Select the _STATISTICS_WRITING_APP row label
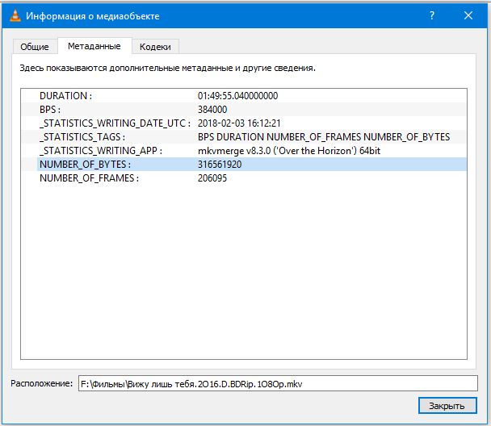The width and height of the screenshot is (491, 426). coord(101,151)
